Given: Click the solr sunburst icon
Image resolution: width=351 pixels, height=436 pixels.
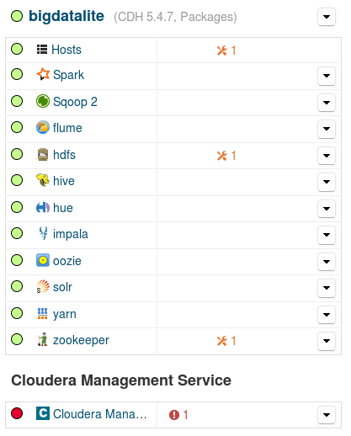Looking at the screenshot, I should point(43,286).
